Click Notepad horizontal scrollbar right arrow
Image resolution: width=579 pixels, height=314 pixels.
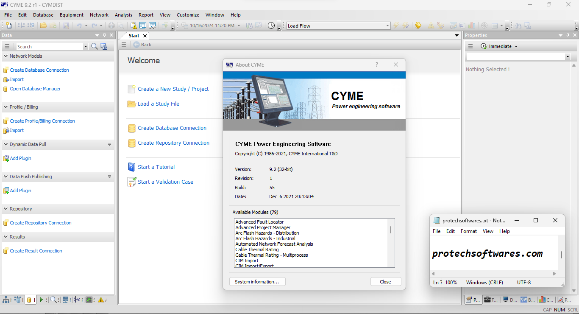[x=555, y=274]
